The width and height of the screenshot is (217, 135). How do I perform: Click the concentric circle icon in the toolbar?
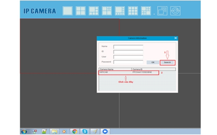(175, 11)
